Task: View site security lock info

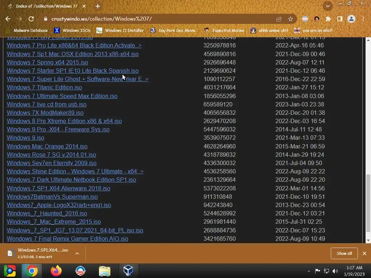Action: coord(46,19)
